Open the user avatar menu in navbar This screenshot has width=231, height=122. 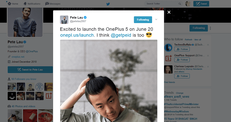point(188,4)
